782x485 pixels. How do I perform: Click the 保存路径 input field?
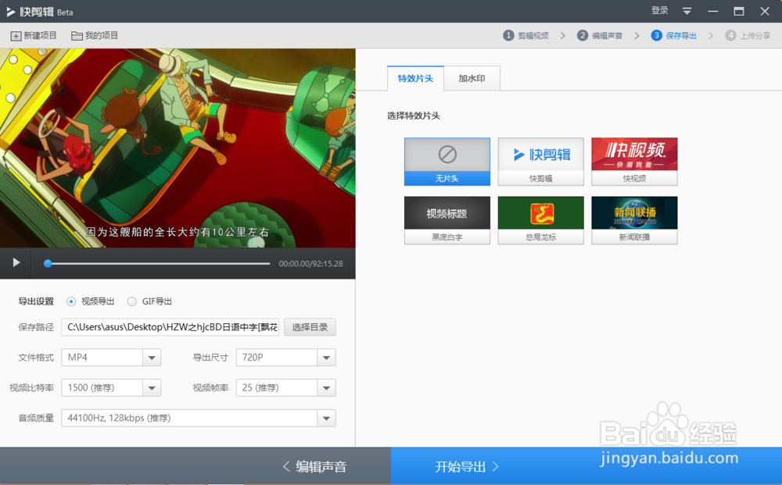170,327
